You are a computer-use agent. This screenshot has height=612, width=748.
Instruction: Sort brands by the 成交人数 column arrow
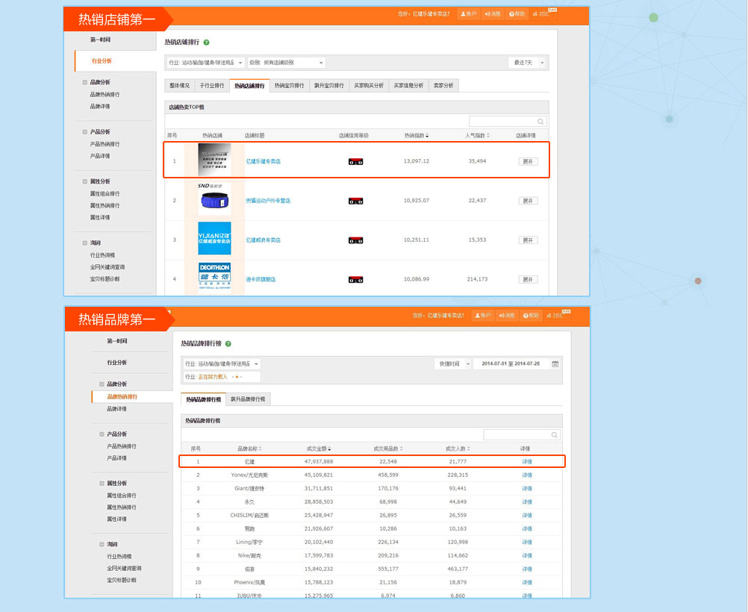coord(469,449)
